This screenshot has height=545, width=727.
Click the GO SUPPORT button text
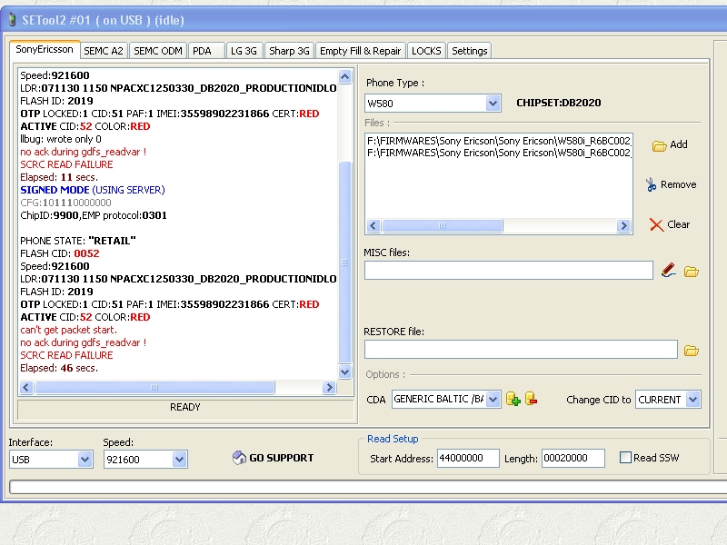pyautogui.click(x=282, y=458)
